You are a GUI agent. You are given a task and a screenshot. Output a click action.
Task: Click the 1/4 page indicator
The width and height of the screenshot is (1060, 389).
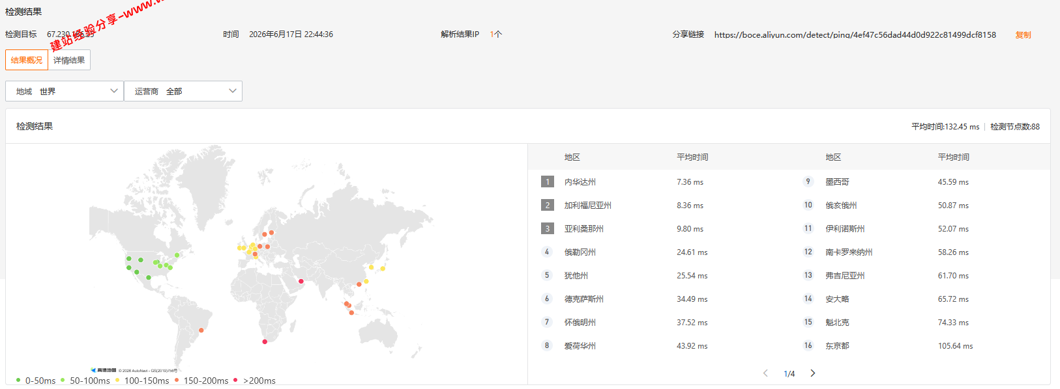[789, 374]
